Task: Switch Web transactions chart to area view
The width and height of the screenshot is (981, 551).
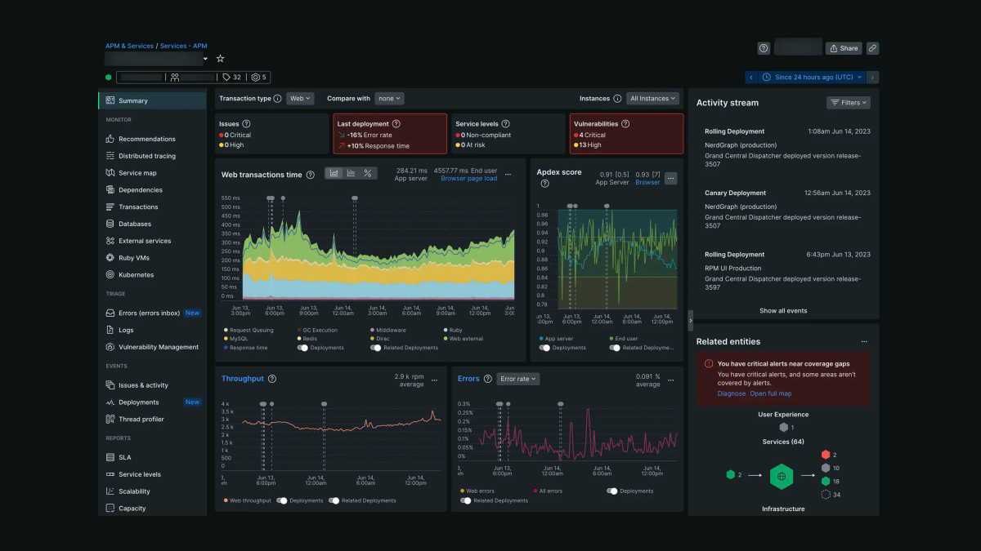Action: point(334,173)
